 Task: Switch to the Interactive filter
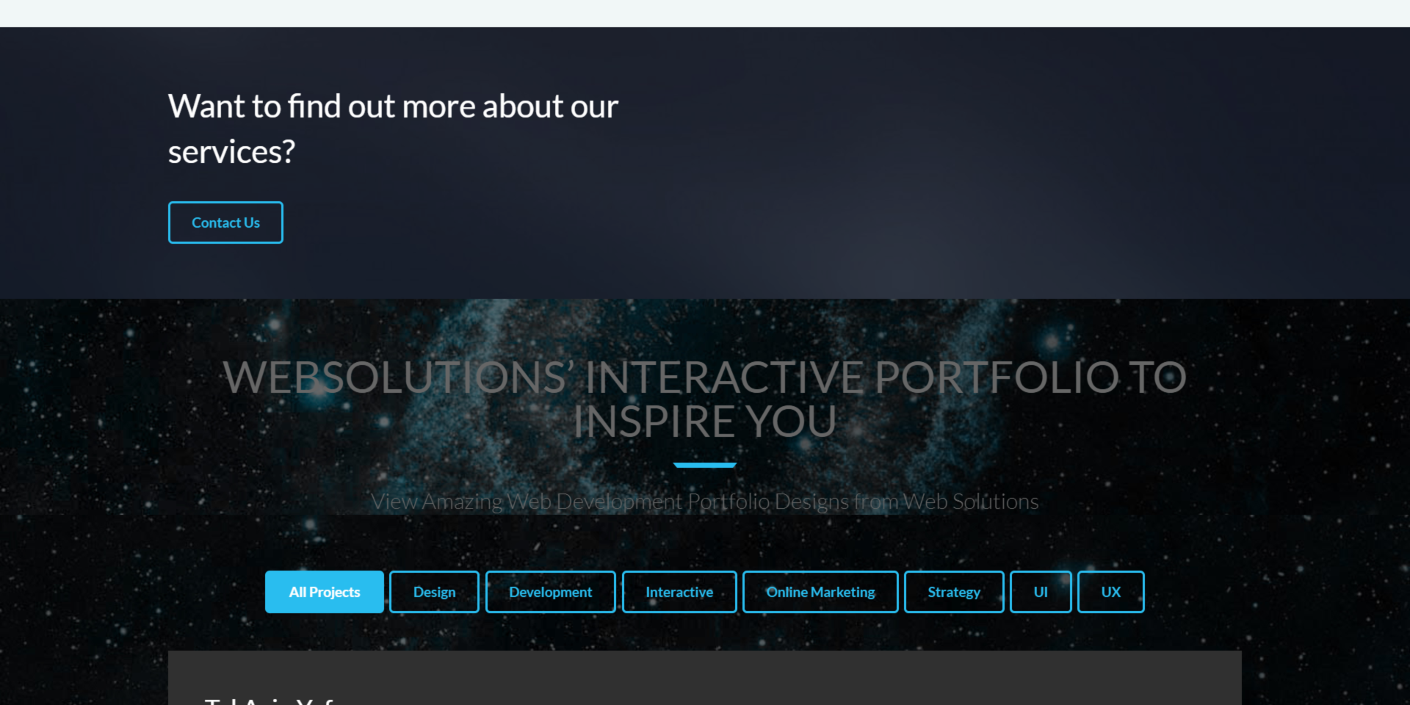coord(679,592)
